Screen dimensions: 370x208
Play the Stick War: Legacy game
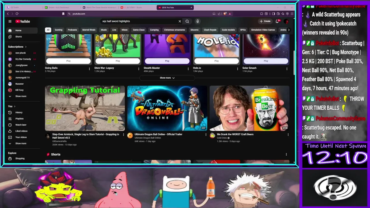point(118,61)
